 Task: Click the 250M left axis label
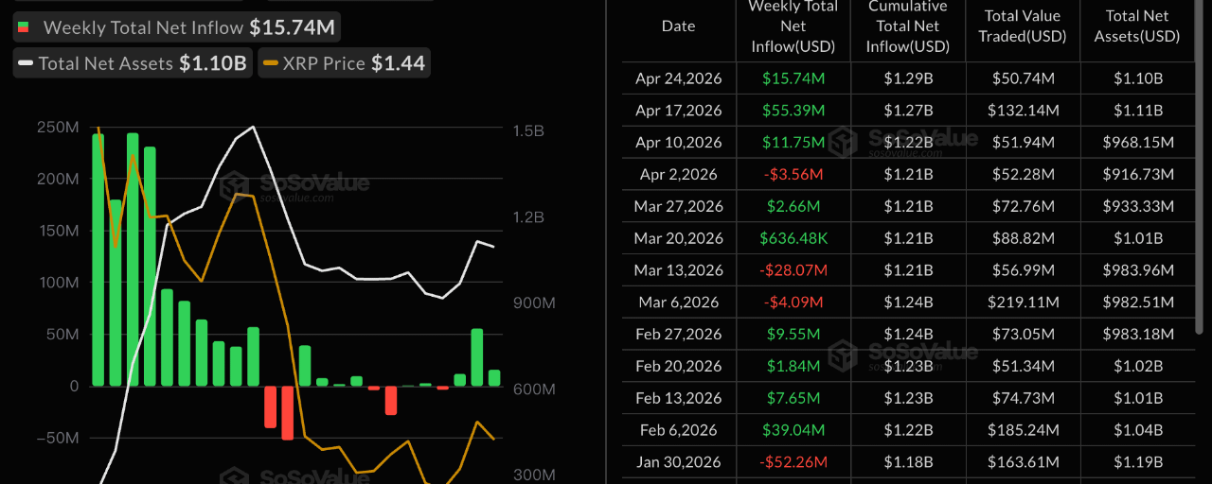58,128
